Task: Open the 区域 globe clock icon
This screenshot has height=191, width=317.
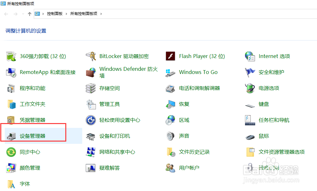Action: [x=170, y=120]
